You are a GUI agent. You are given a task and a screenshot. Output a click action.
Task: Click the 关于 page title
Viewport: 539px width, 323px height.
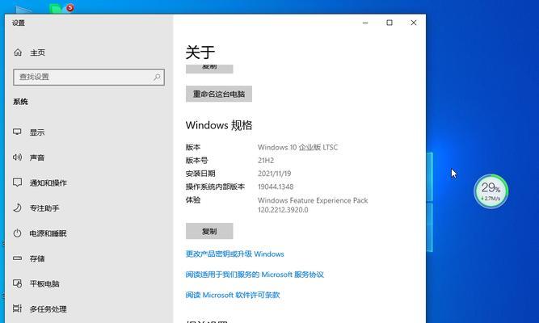[200, 52]
